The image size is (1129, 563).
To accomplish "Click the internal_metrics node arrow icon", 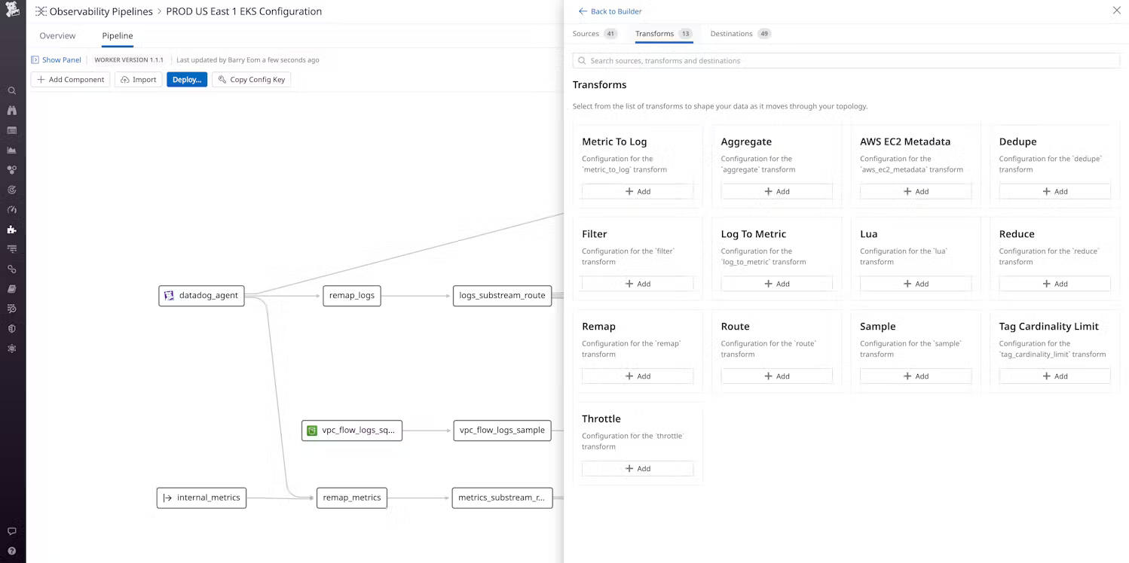I will point(167,498).
